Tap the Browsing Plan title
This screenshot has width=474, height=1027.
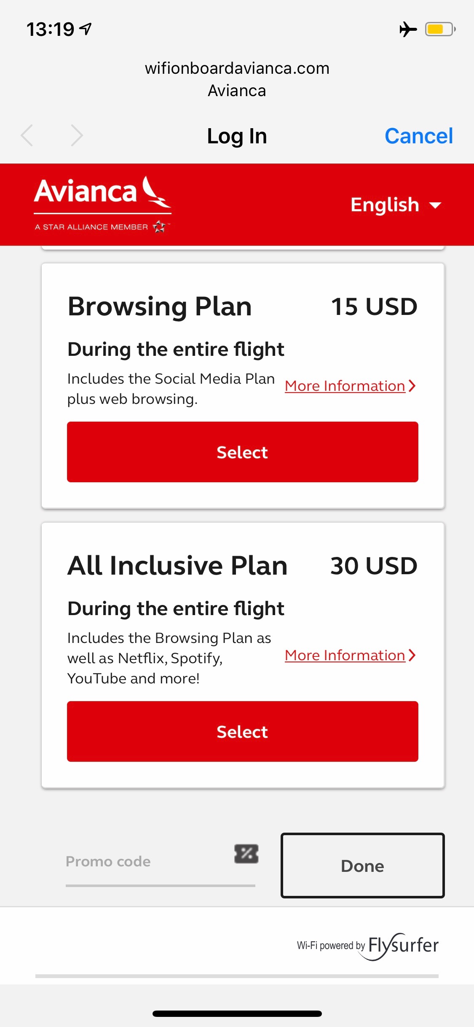[x=160, y=306]
